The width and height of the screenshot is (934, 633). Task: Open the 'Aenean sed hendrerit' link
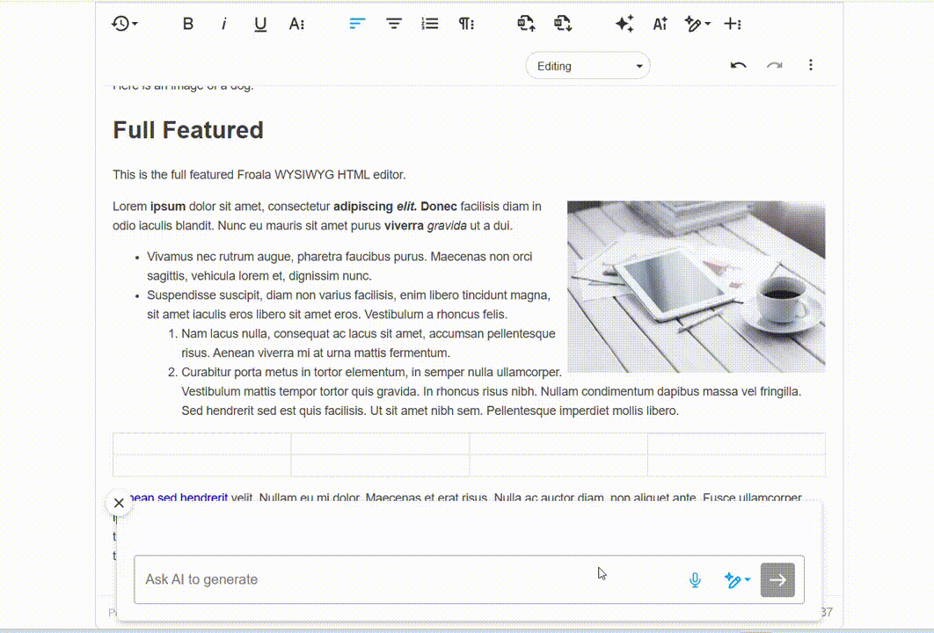[x=179, y=498]
